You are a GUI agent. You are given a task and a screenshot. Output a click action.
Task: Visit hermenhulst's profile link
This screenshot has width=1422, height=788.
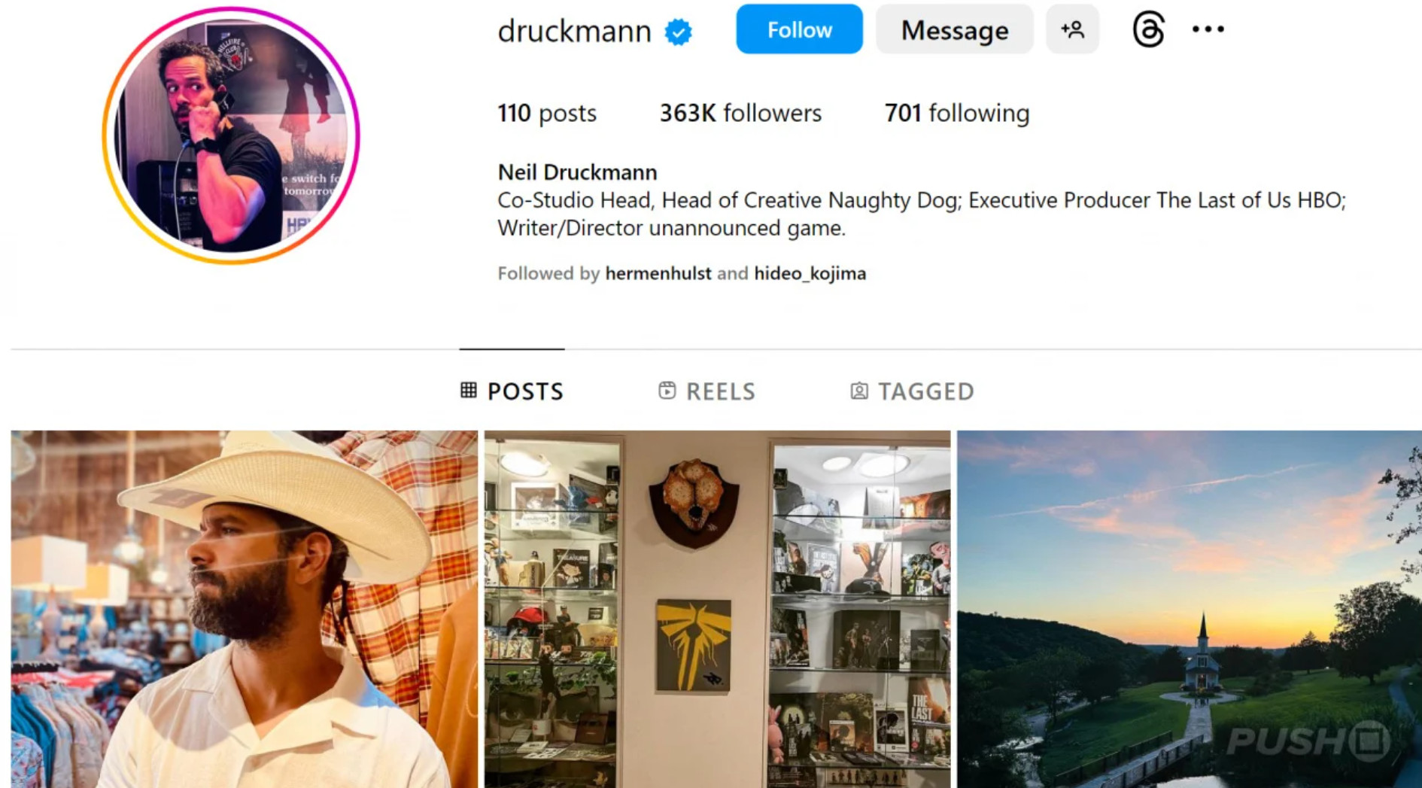pos(658,273)
